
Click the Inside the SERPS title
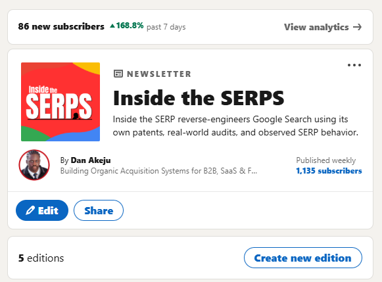click(199, 98)
